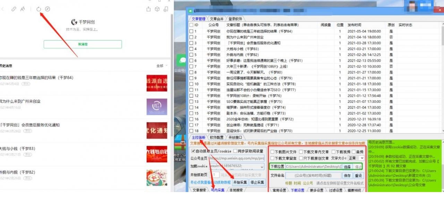The image size is (444, 200).
Task: Open thumbnail of 会员售后服务优化通知 article
Action: click(x=157, y=130)
